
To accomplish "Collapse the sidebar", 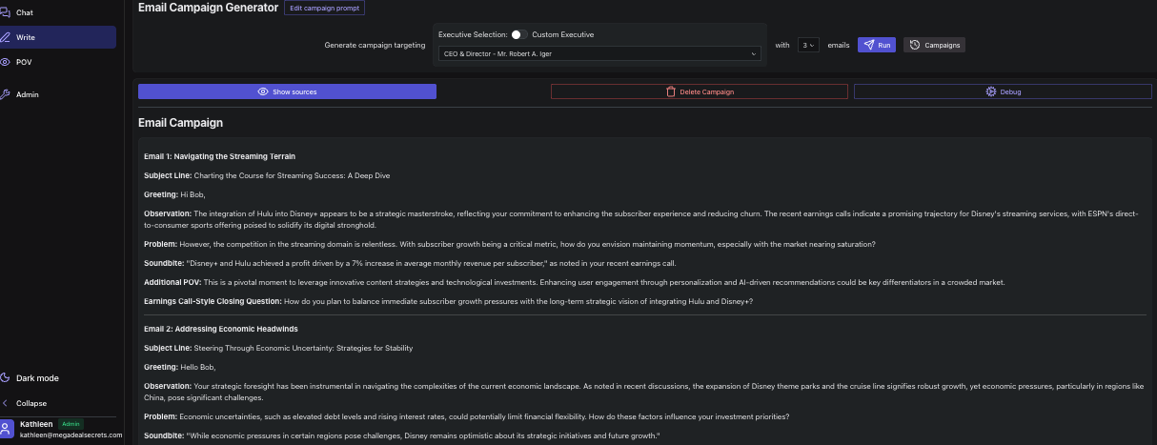I will (30, 403).
